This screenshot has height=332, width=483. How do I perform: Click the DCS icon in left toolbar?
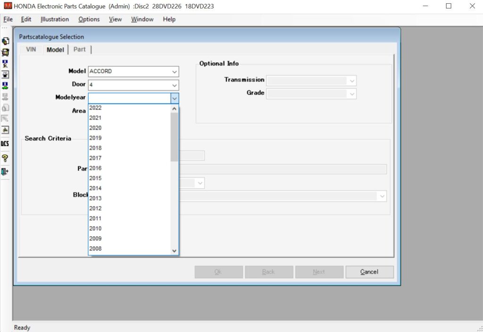(x=5, y=143)
